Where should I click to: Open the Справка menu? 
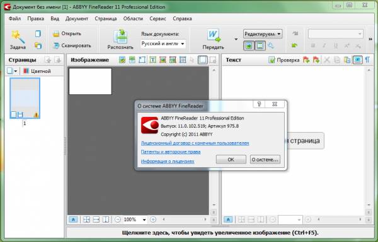182,18
